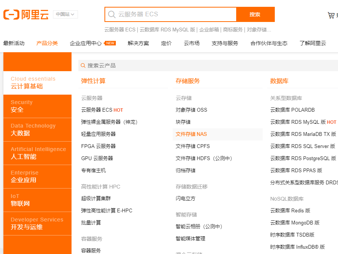Open 支持与服务 navigation item
Image resolution: width=338 pixels, height=254 pixels.
coord(225,43)
